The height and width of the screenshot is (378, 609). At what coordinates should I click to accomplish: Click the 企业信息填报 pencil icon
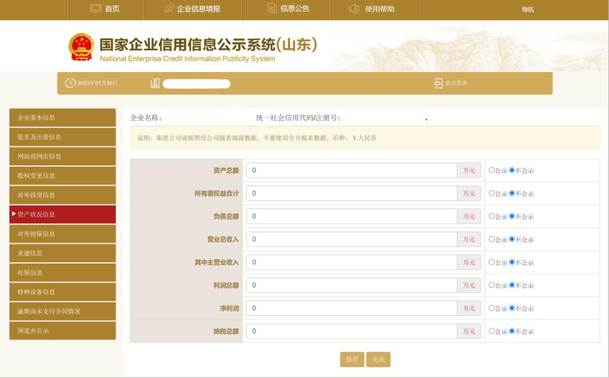(170, 9)
